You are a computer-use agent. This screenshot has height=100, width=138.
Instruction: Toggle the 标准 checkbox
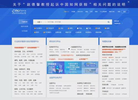pos(96,28)
